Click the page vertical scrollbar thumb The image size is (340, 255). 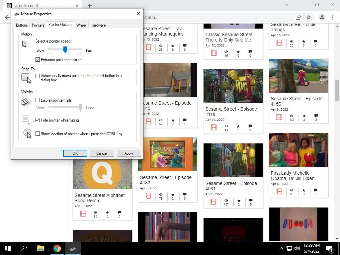337,90
